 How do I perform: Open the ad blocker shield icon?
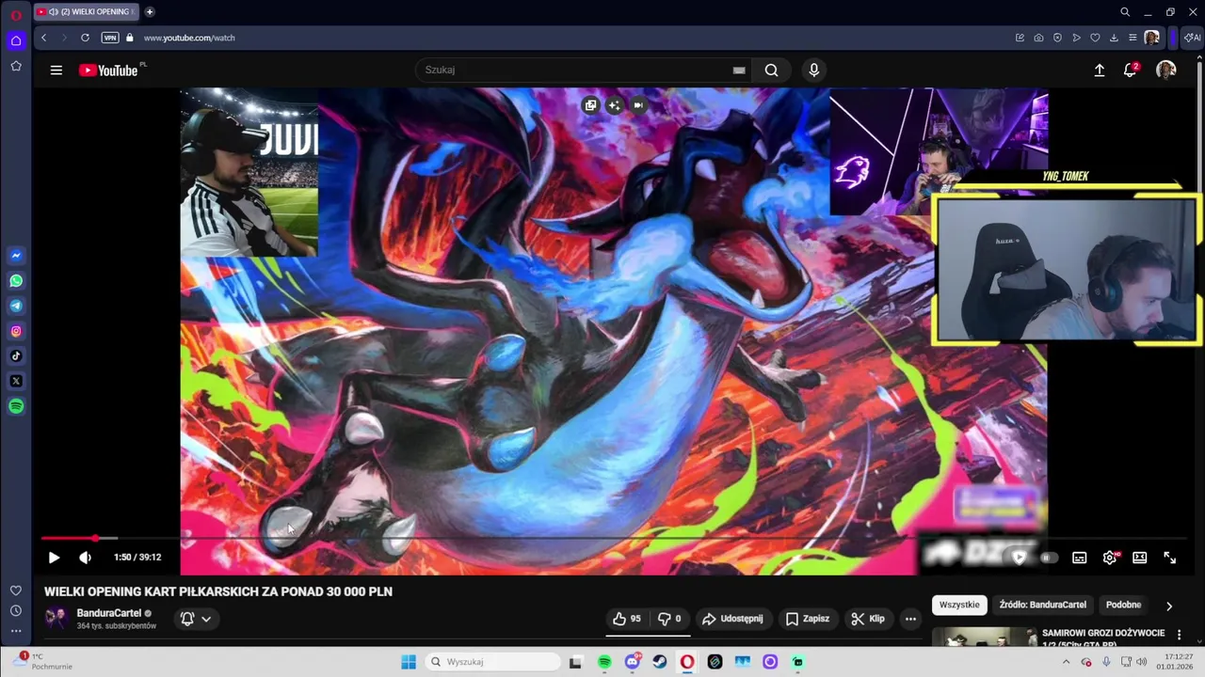coord(1057,38)
